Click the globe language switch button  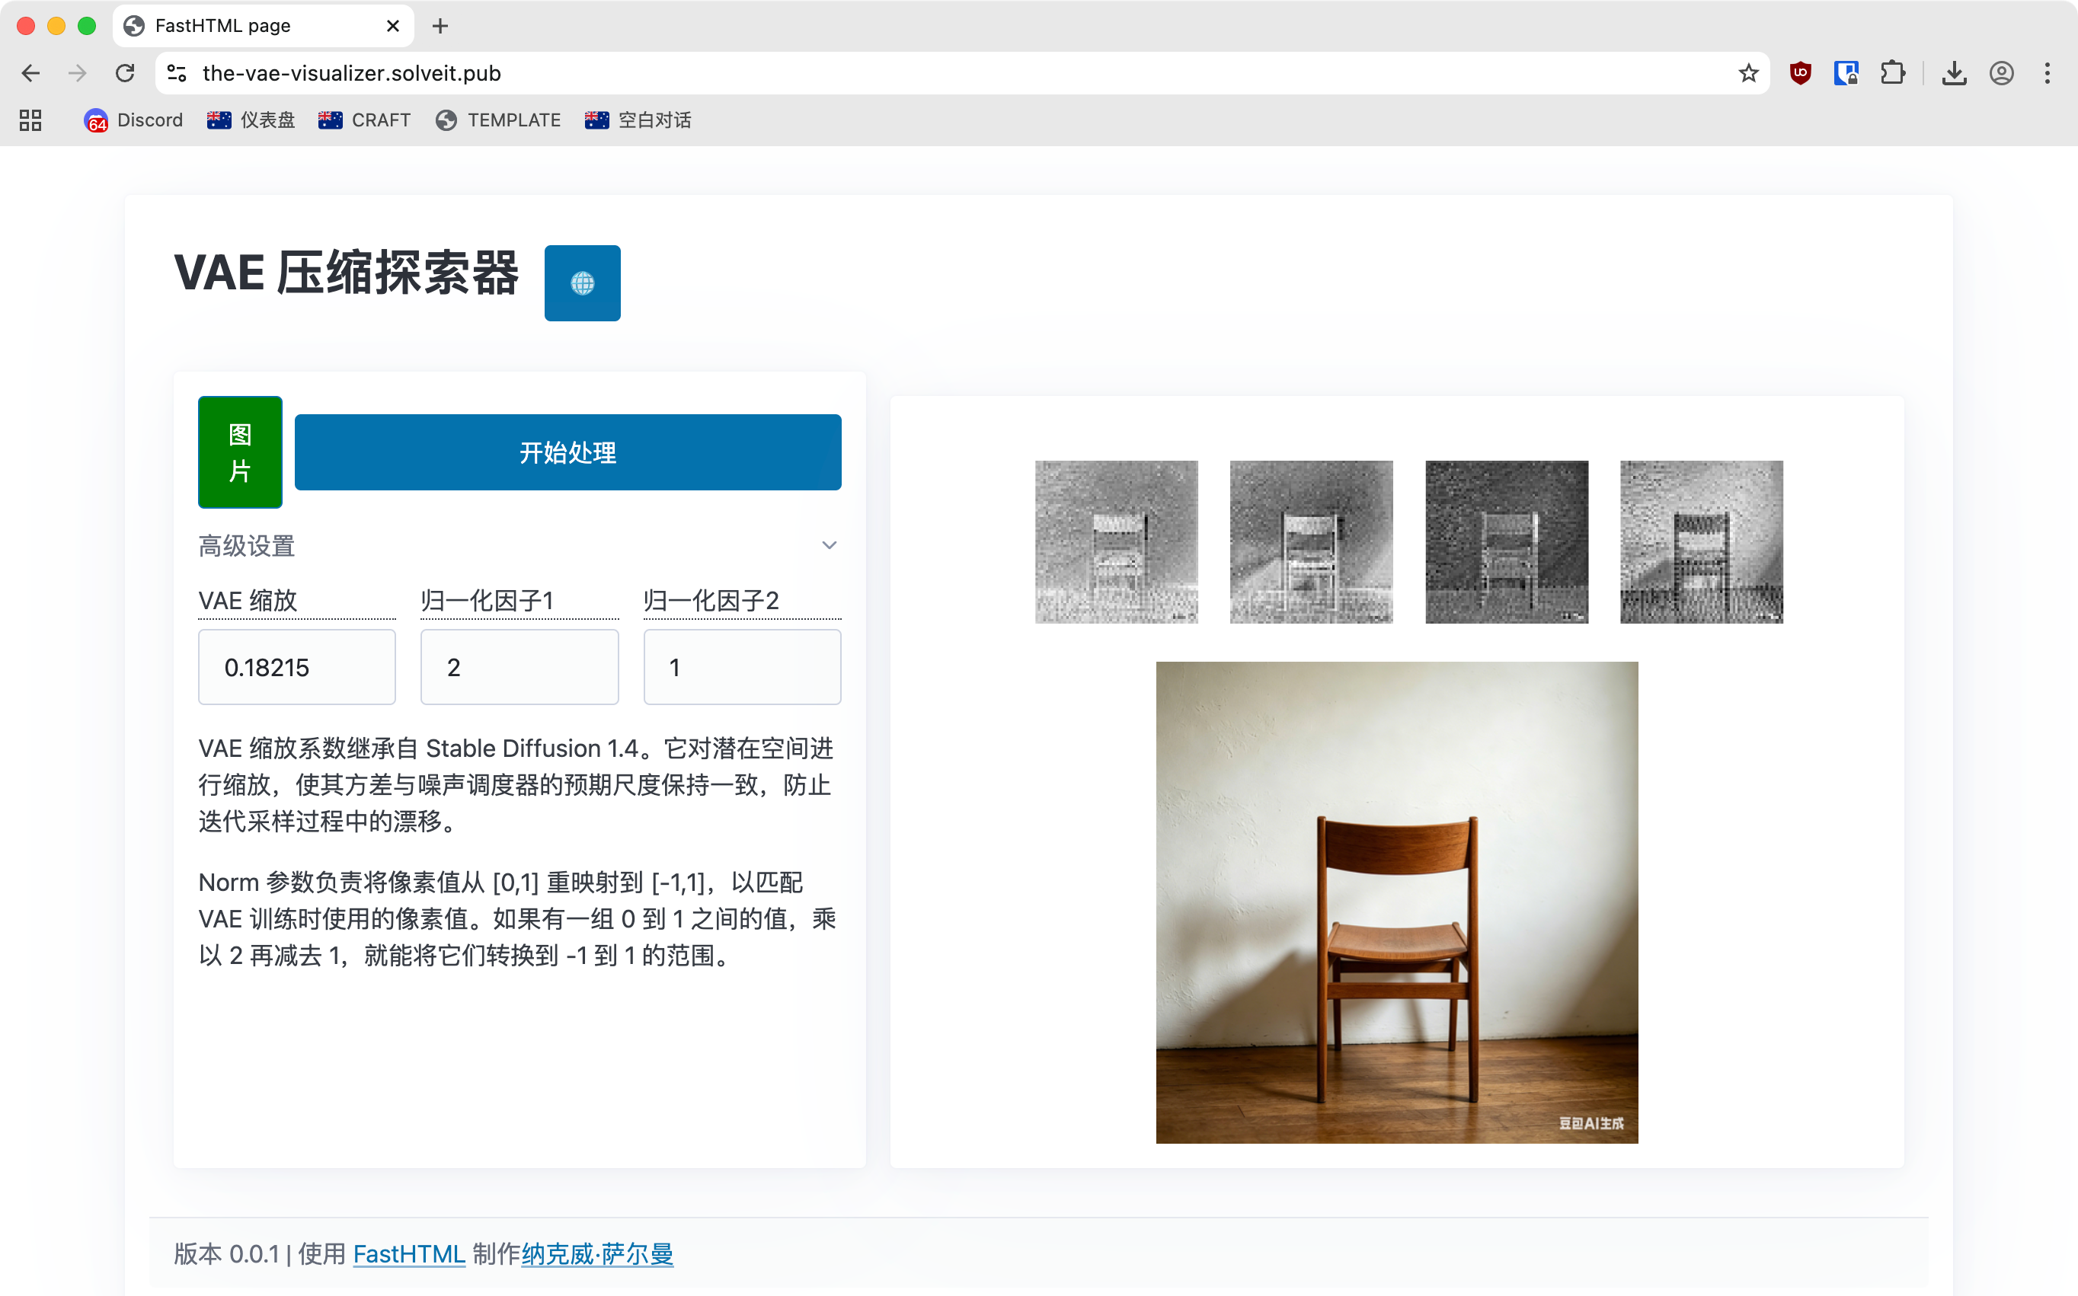click(x=582, y=283)
